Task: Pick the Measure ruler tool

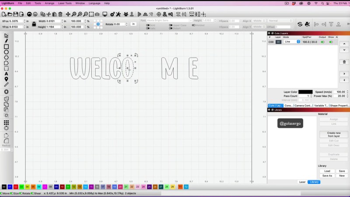Action: (6, 84)
